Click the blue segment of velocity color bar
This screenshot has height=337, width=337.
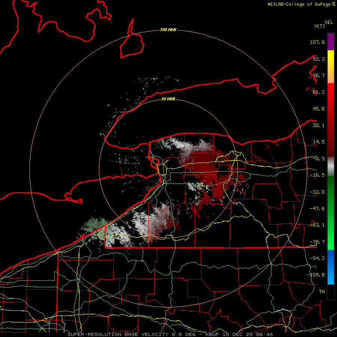[331, 267]
